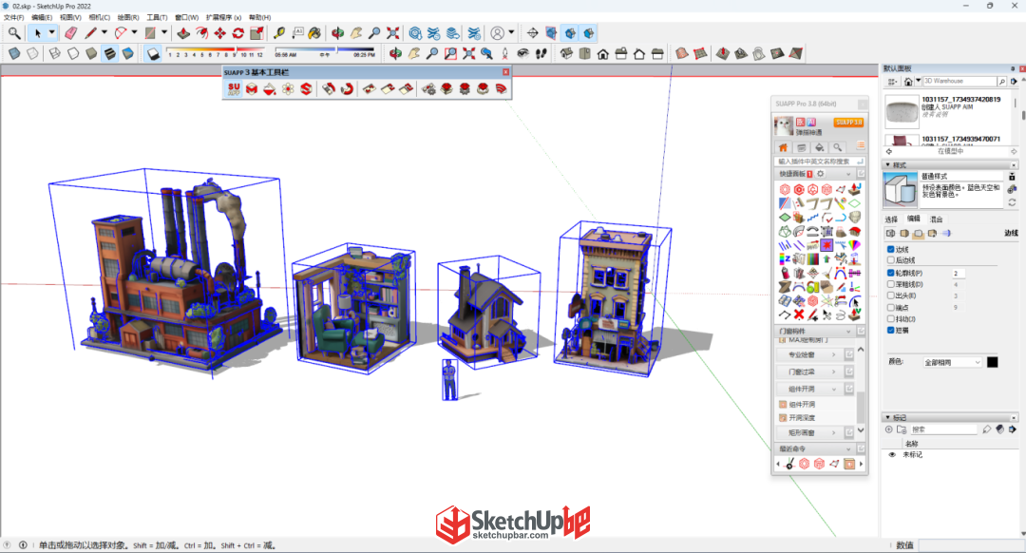Enable the 深粗线 depth cue checkbox
Screen dimensions: 1026x553
[x=890, y=284]
